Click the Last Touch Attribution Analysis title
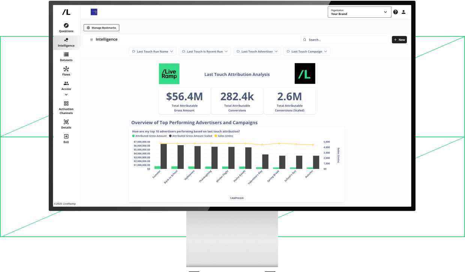This screenshot has height=272, width=465. (237, 74)
